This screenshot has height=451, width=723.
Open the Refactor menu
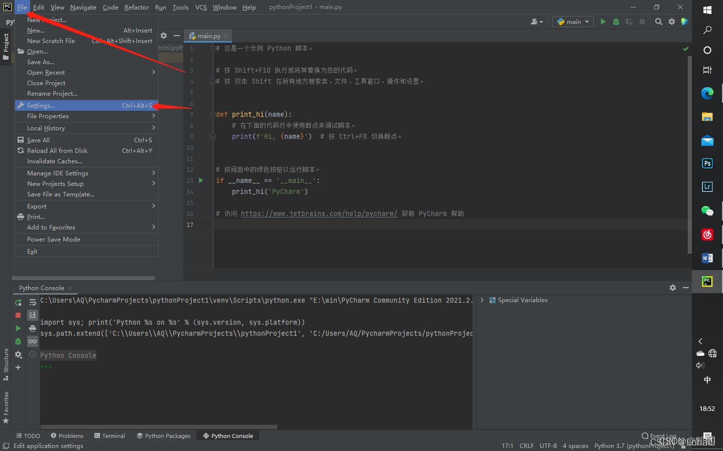(137, 7)
